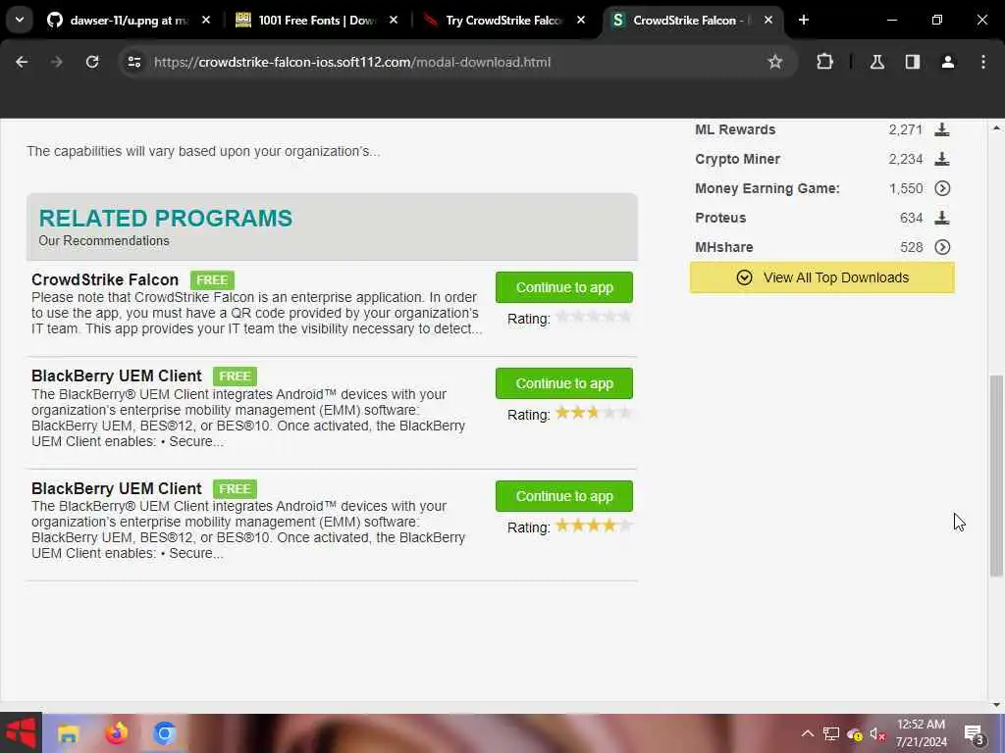Open the Extensions puzzle icon
Image resolution: width=1005 pixels, height=753 pixels.
tap(824, 62)
